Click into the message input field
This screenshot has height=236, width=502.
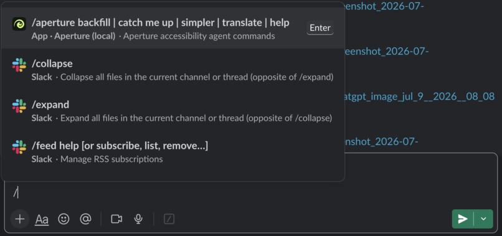[251, 193]
